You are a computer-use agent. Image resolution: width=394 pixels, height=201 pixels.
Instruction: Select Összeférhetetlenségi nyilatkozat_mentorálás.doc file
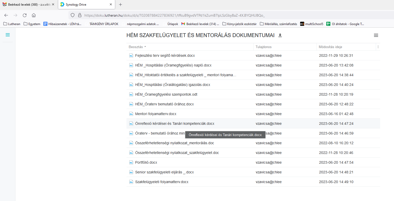click(x=174, y=143)
